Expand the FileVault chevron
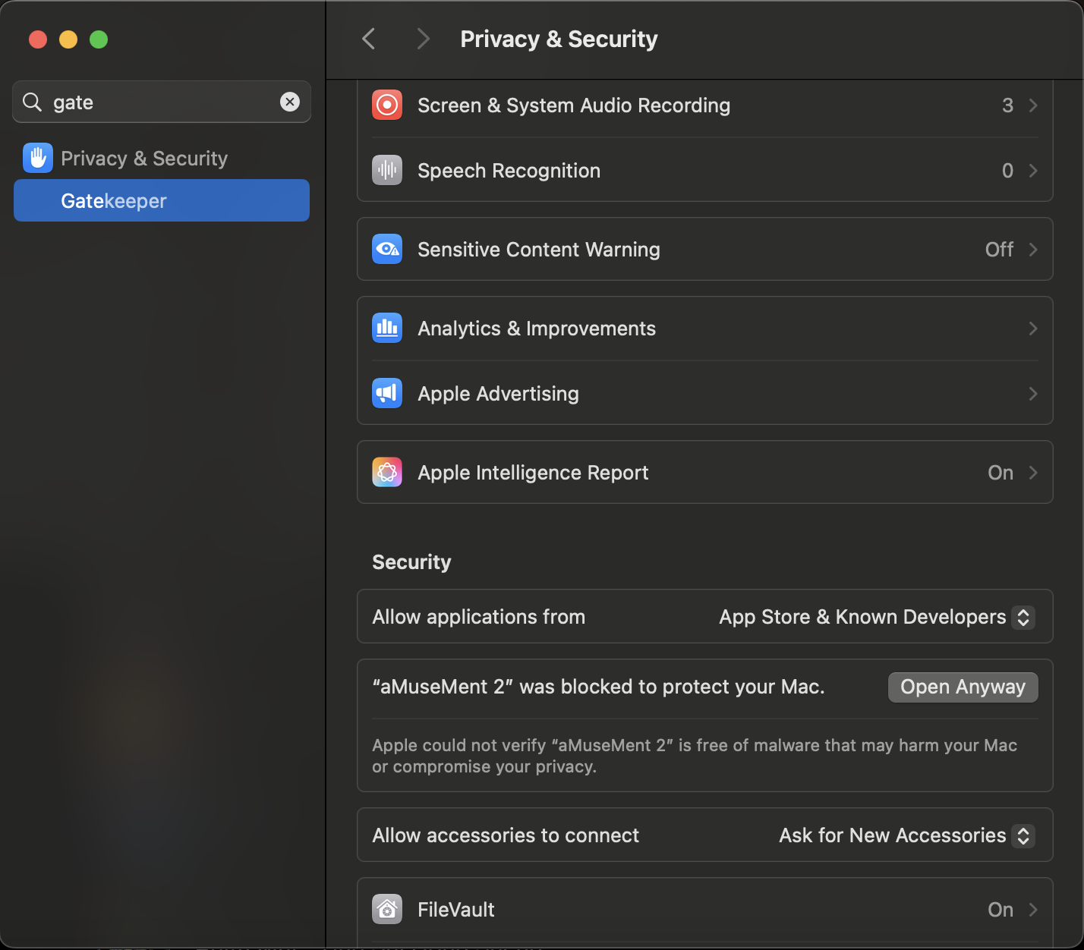Image resolution: width=1084 pixels, height=950 pixels. pos(1033,910)
